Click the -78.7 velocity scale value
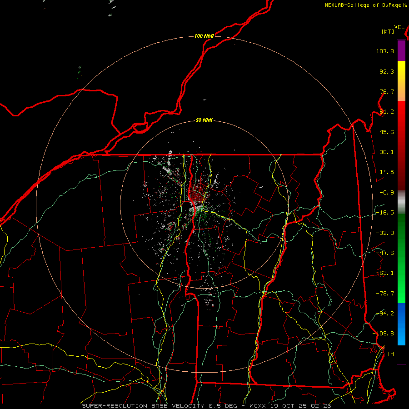The height and width of the screenshot is (409, 409). click(385, 294)
